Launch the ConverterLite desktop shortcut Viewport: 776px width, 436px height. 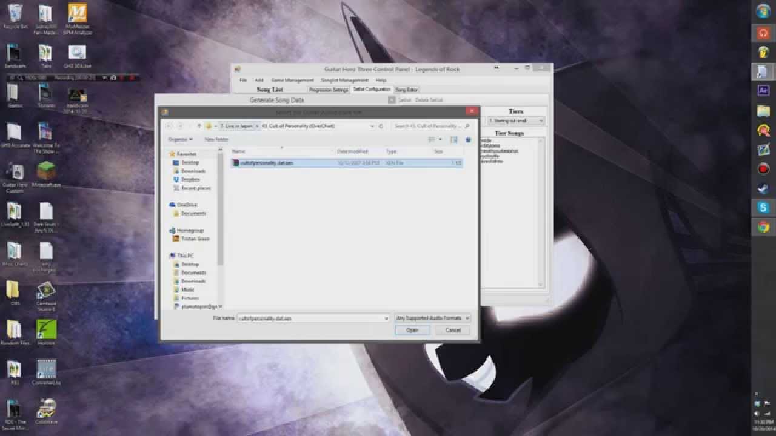click(x=46, y=372)
